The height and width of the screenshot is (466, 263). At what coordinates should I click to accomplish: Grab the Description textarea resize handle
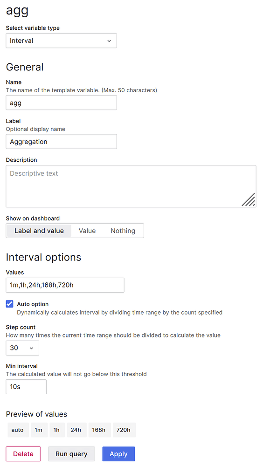click(x=249, y=200)
